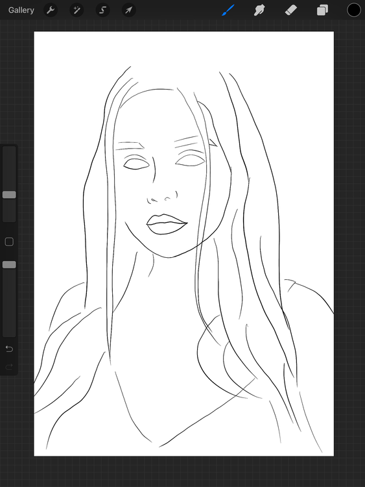Click the brush opacity slider handle
365x487 pixels.
pos(9,265)
